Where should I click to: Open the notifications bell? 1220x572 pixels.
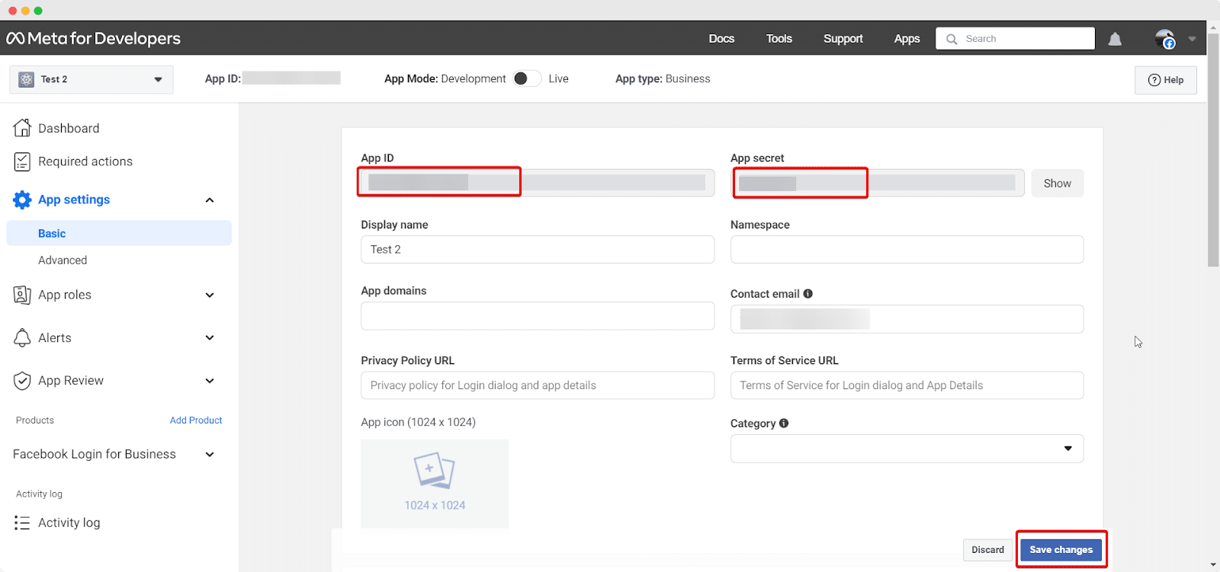[x=1115, y=39]
